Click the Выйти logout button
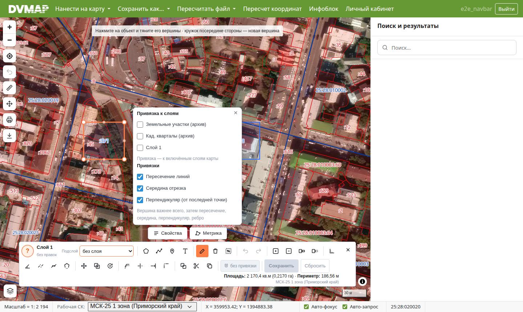523x312 pixels. point(506,9)
